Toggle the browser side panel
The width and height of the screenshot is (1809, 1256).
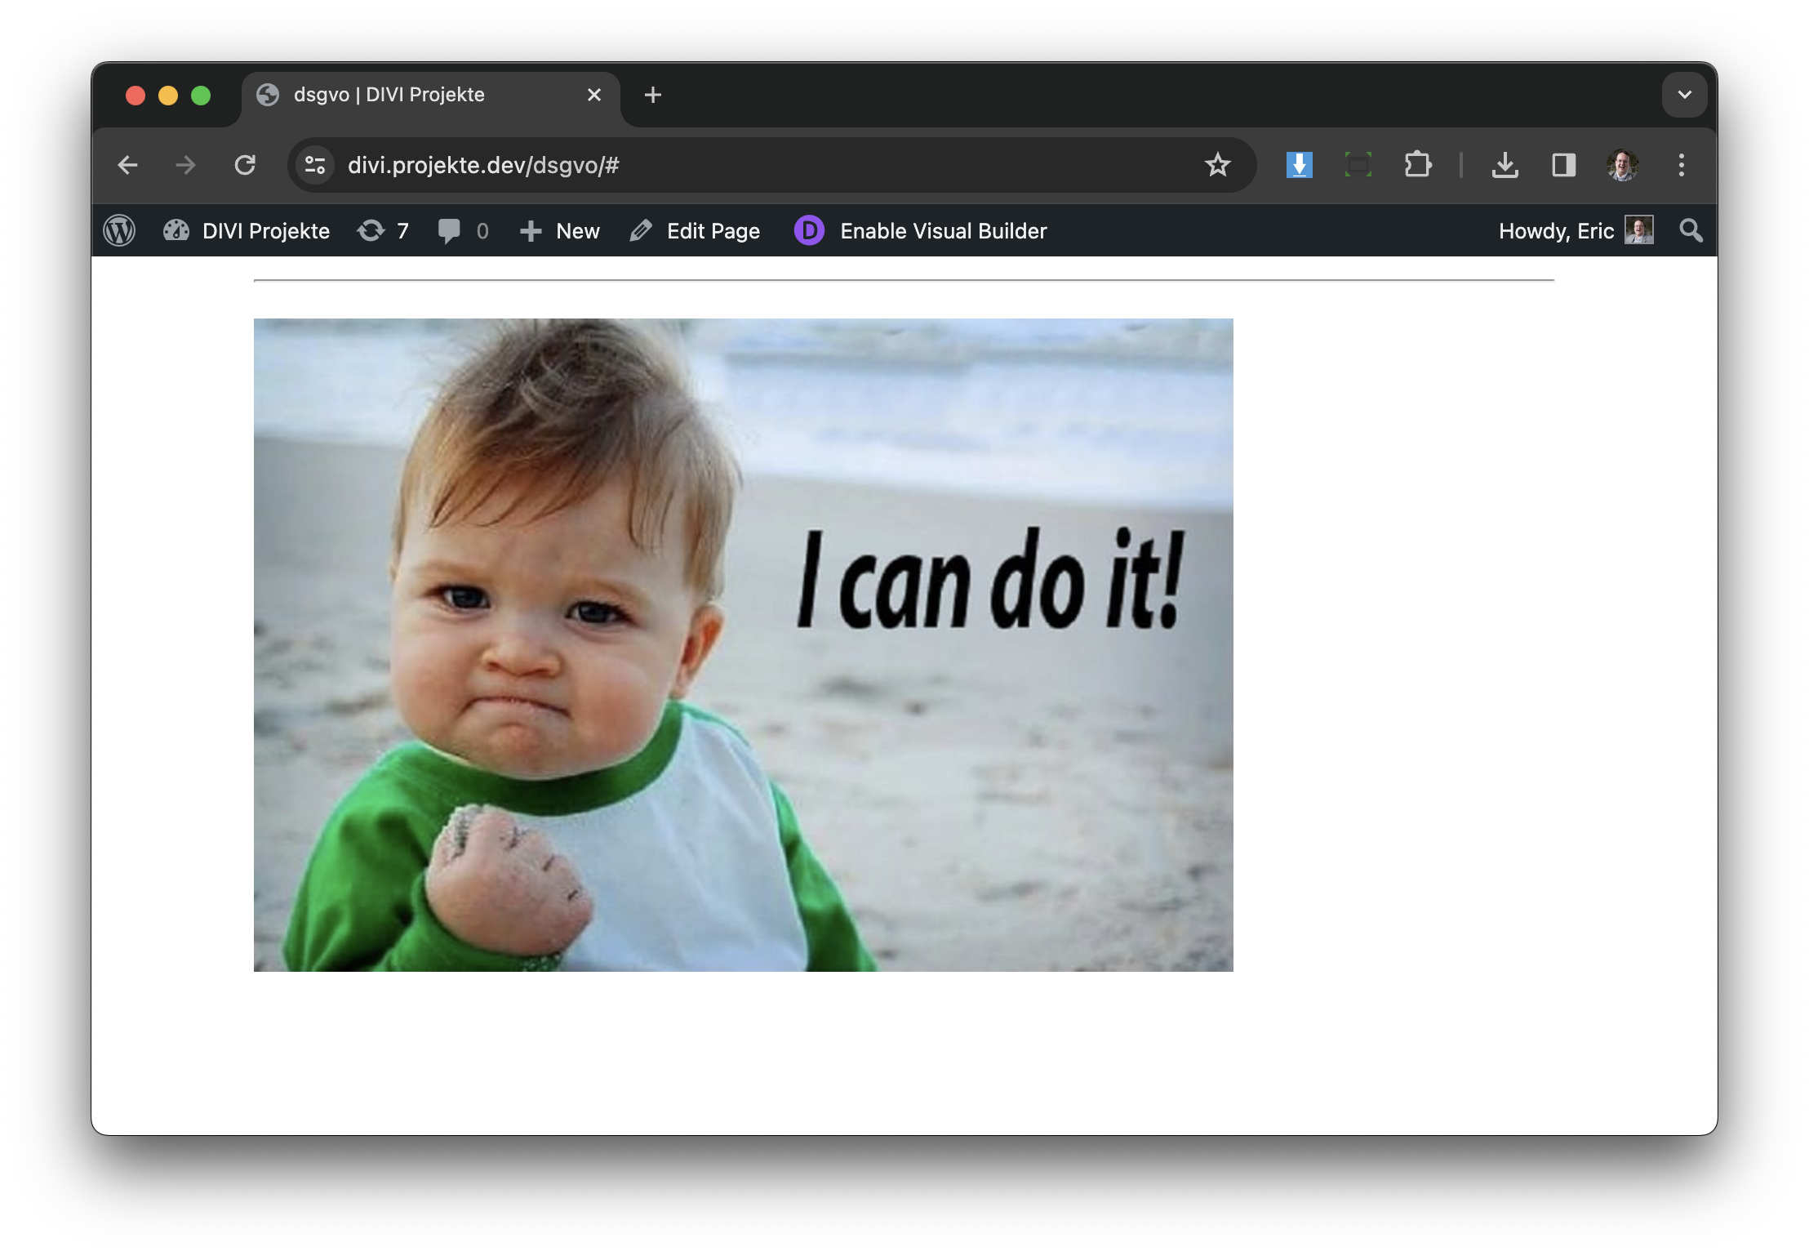1563,165
